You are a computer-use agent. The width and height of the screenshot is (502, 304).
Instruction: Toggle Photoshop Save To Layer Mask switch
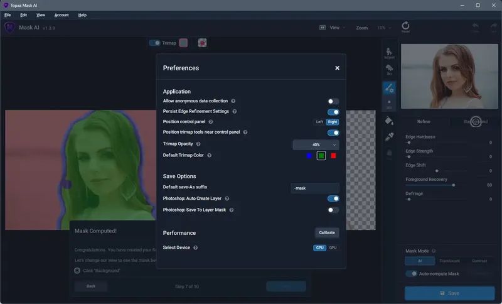333,210
